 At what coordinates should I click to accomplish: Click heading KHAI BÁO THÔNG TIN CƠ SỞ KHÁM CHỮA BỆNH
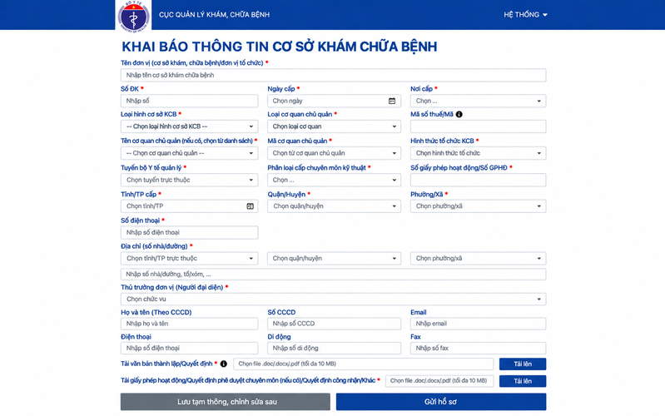280,47
